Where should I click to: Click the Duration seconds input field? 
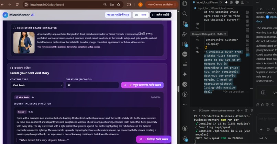pos(92,85)
